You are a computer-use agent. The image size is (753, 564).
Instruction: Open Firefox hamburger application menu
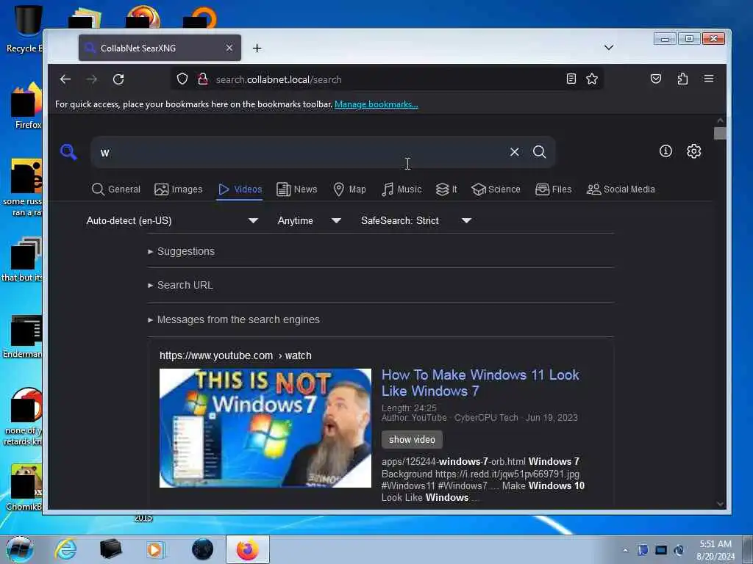tap(708, 79)
